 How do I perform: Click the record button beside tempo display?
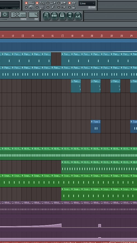(5, 14)
